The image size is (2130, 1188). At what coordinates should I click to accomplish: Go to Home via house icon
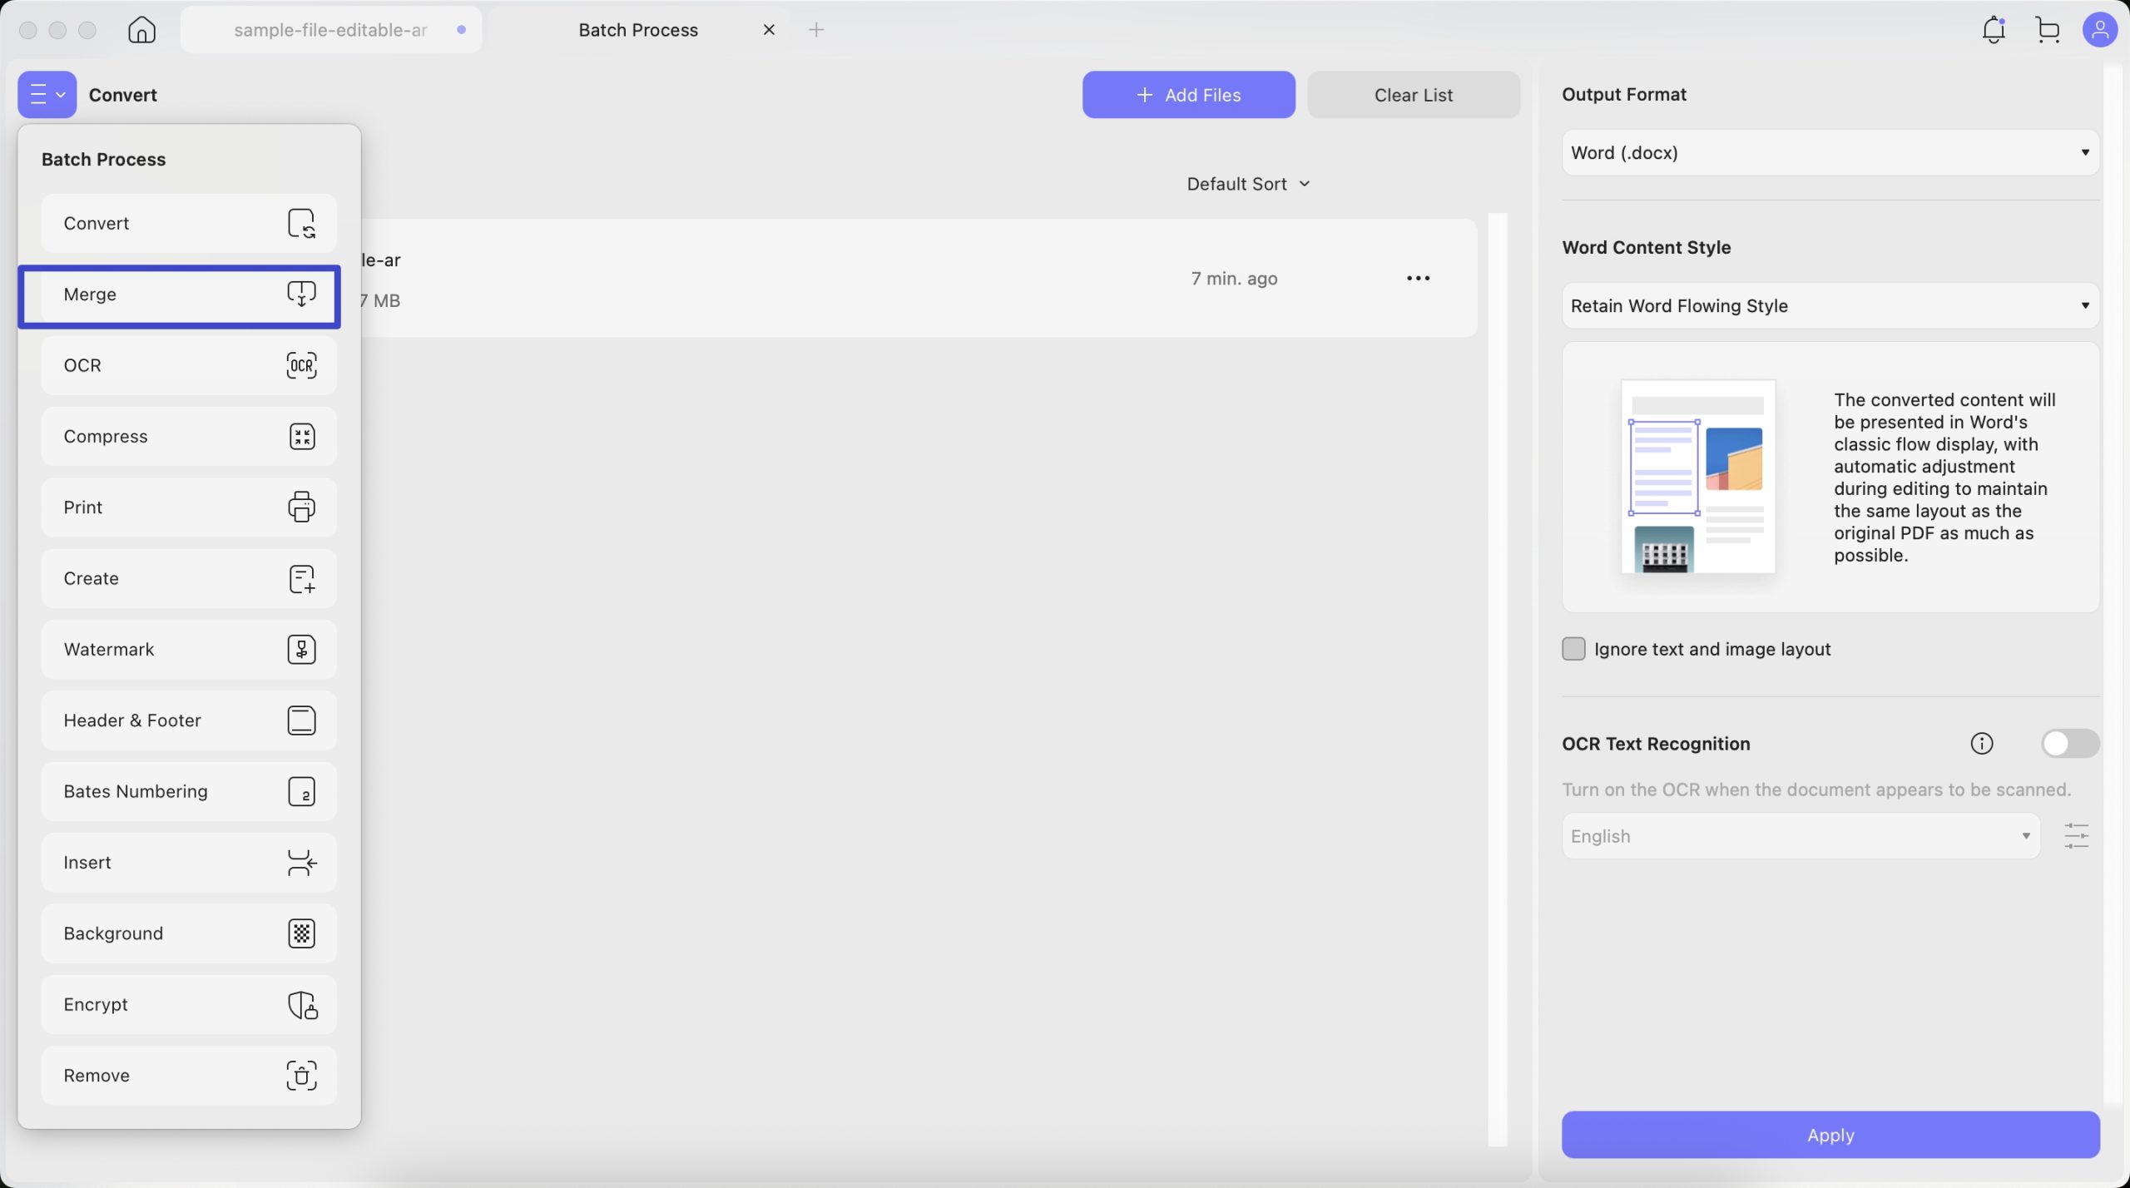click(141, 30)
